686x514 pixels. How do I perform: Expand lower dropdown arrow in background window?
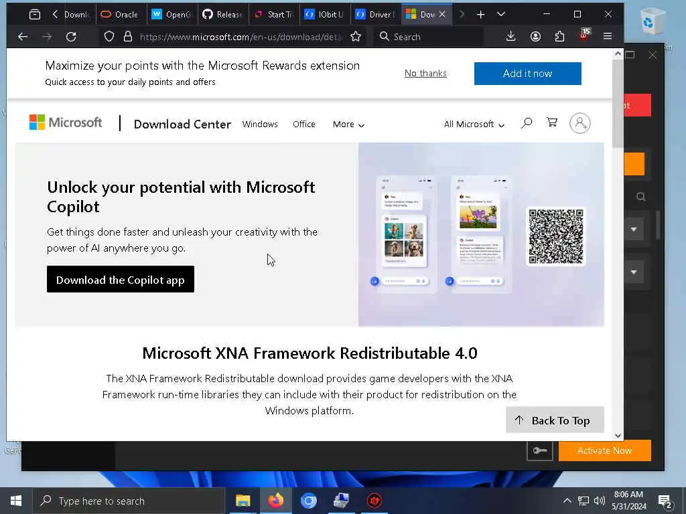pos(634,272)
